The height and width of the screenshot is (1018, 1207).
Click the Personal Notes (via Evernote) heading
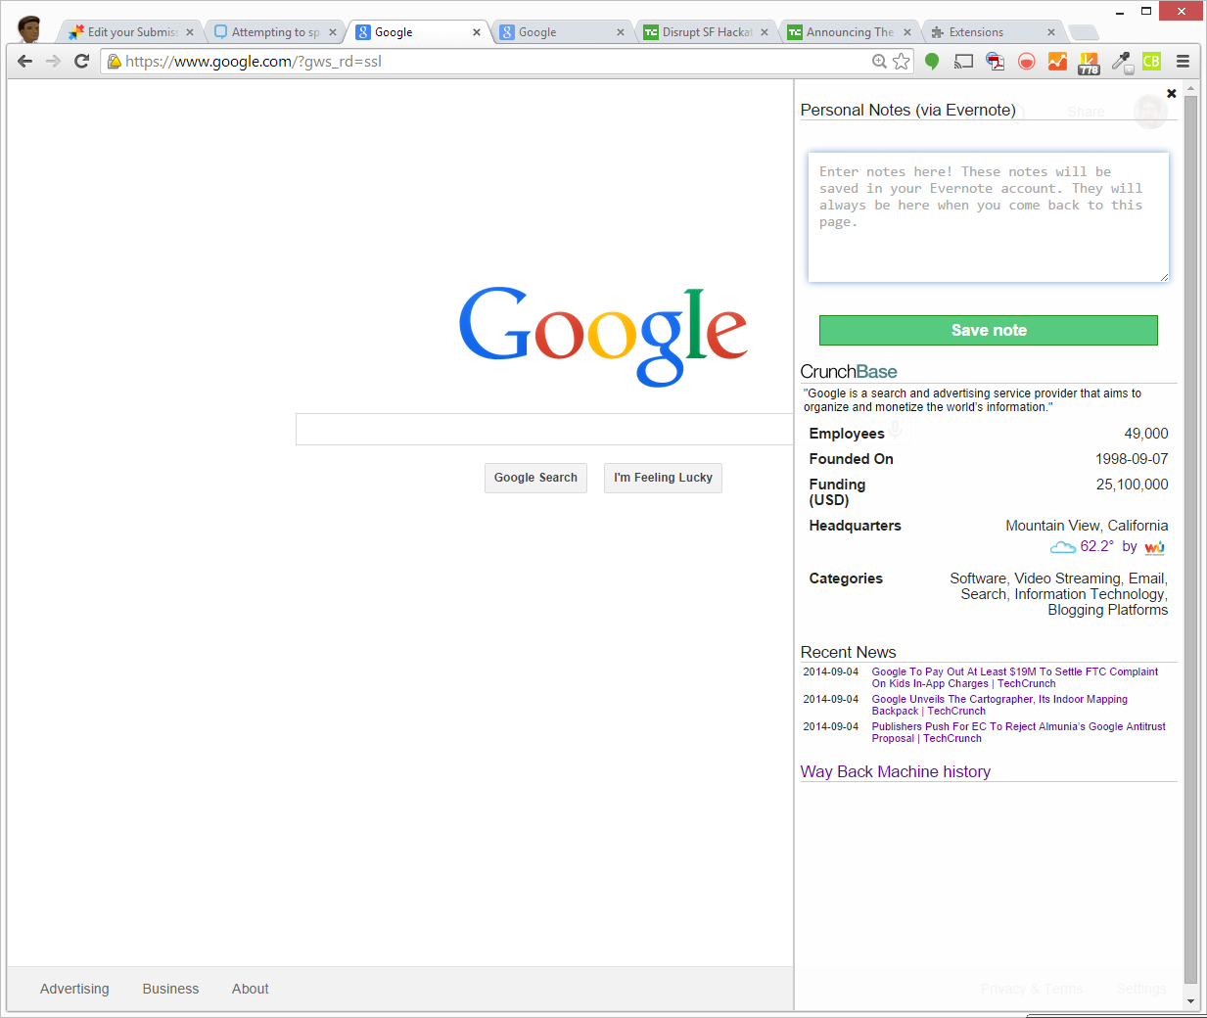point(907,110)
